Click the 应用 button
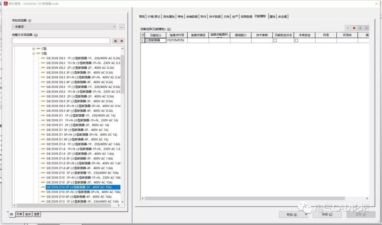 tap(361, 214)
